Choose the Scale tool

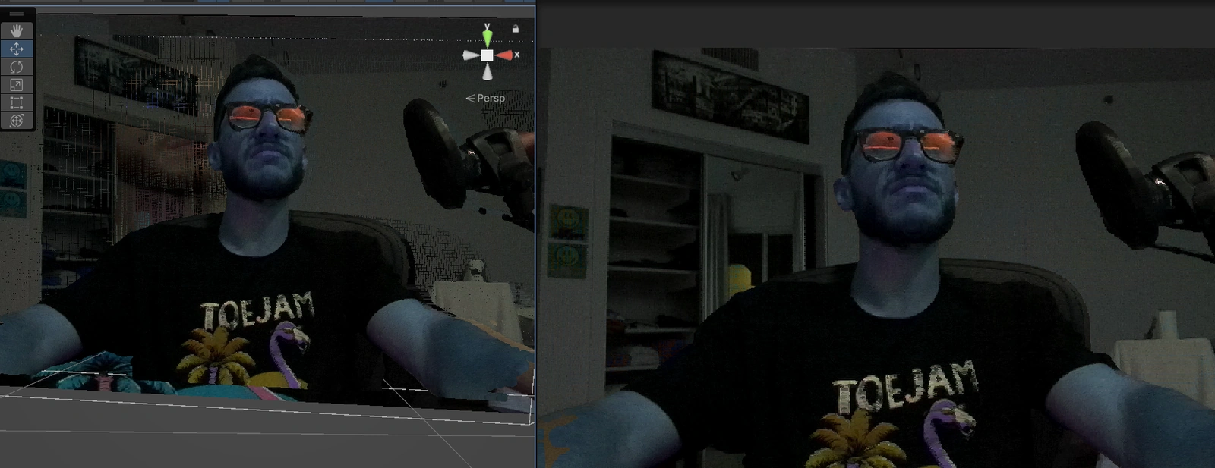click(x=16, y=85)
